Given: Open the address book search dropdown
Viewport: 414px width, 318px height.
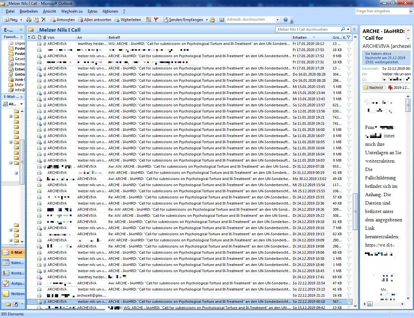Looking at the screenshot, I should tap(278, 20).
